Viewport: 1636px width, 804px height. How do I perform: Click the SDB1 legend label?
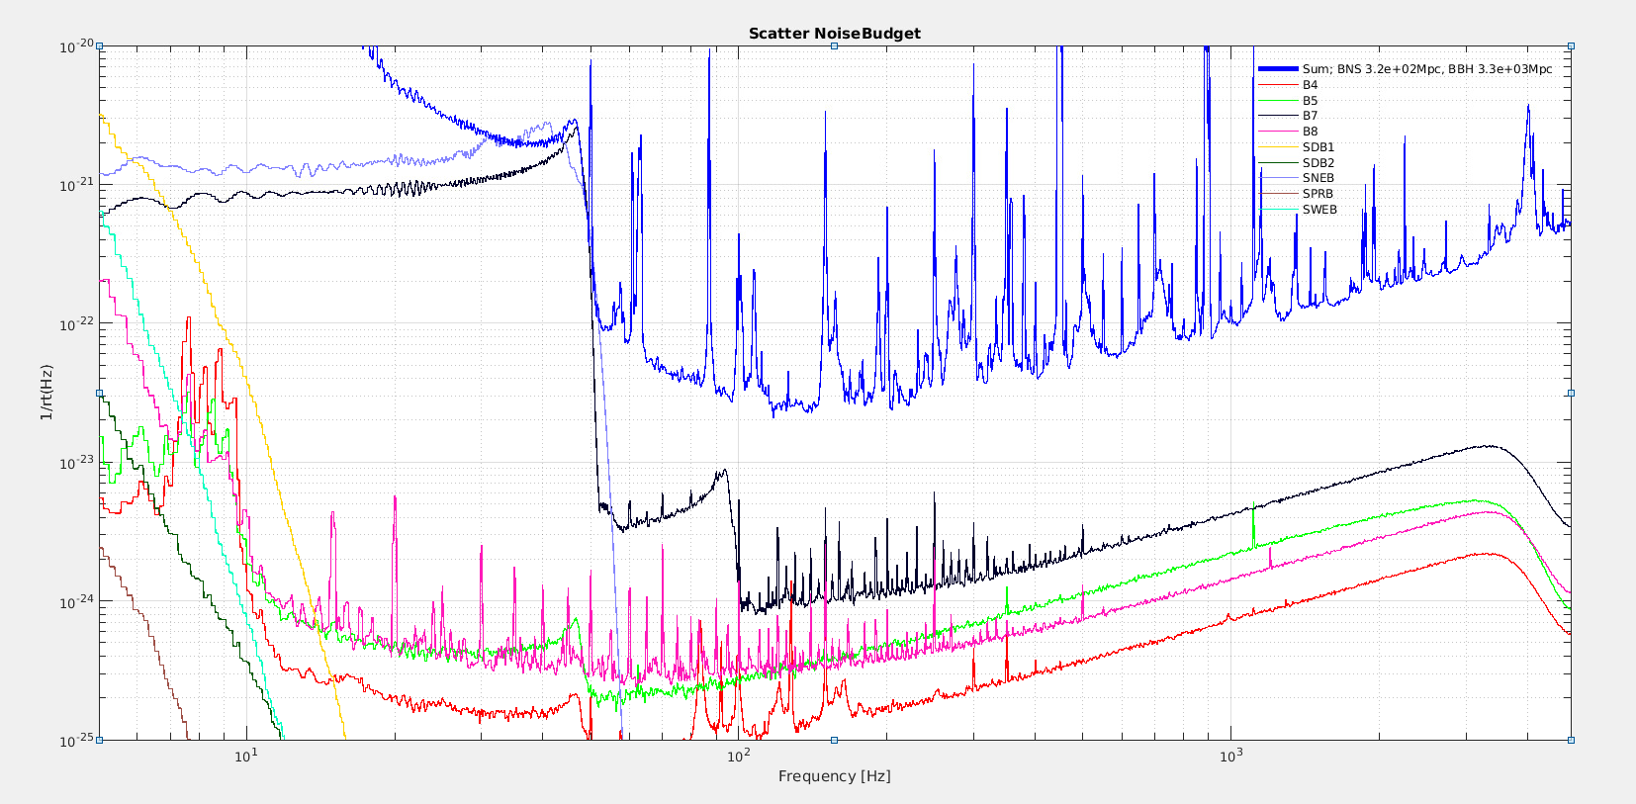point(1318,147)
